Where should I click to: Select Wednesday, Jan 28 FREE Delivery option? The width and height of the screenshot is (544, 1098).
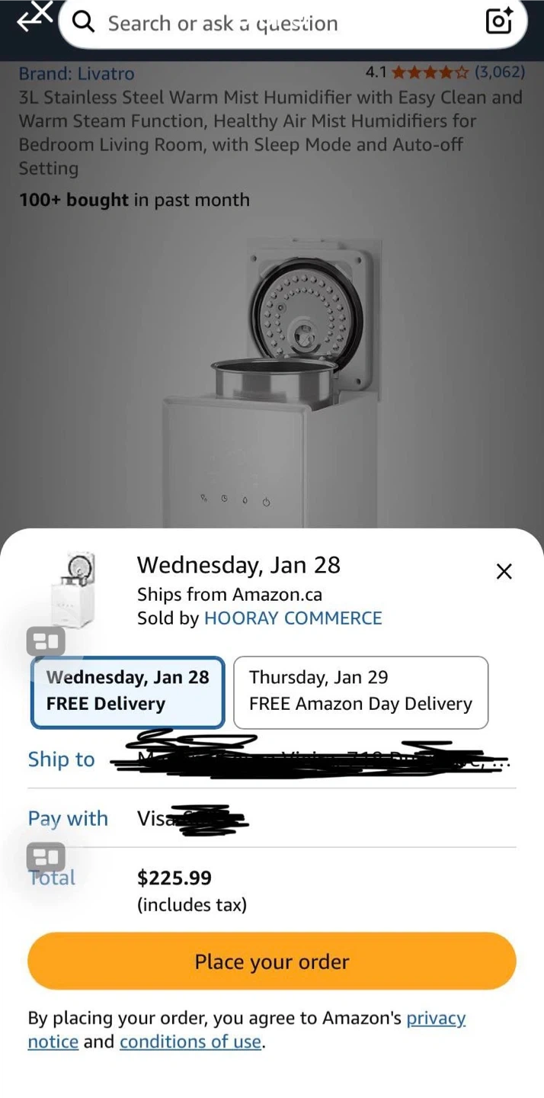127,692
